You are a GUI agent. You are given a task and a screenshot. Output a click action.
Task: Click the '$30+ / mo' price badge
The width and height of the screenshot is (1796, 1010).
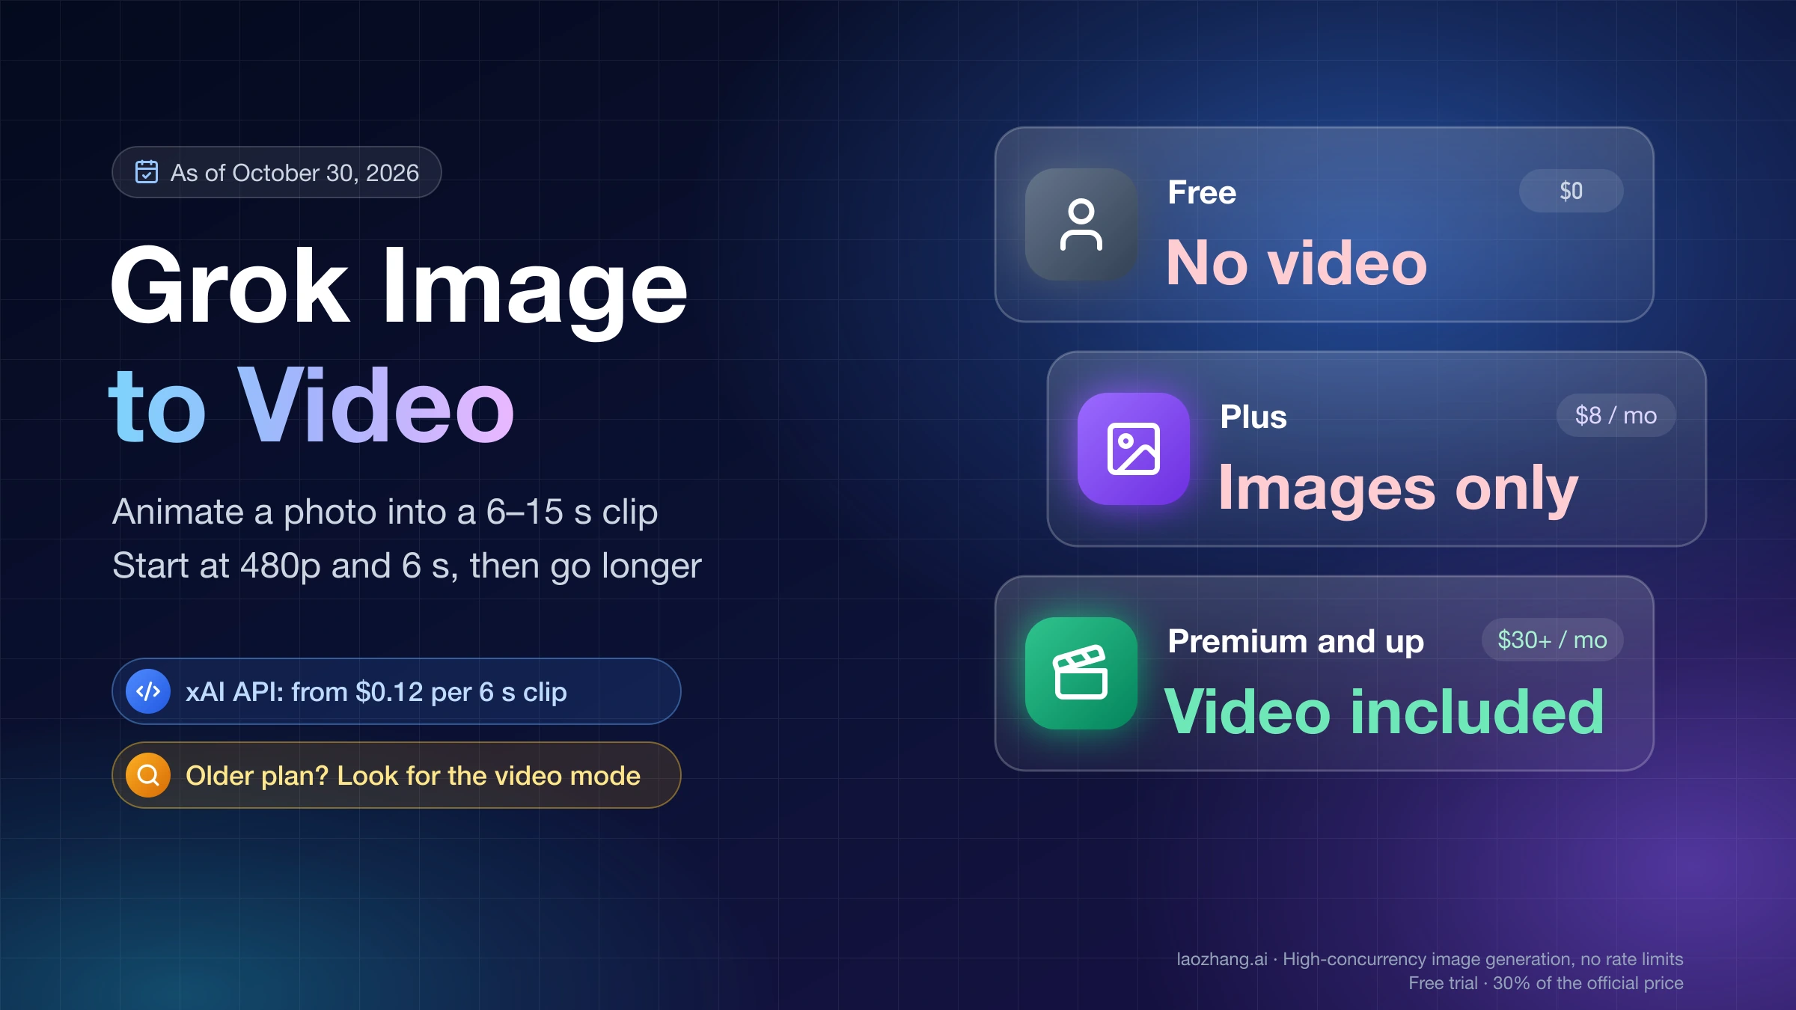click(x=1552, y=640)
